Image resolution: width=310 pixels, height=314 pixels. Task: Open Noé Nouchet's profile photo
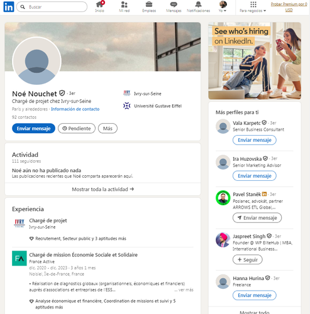point(36,61)
